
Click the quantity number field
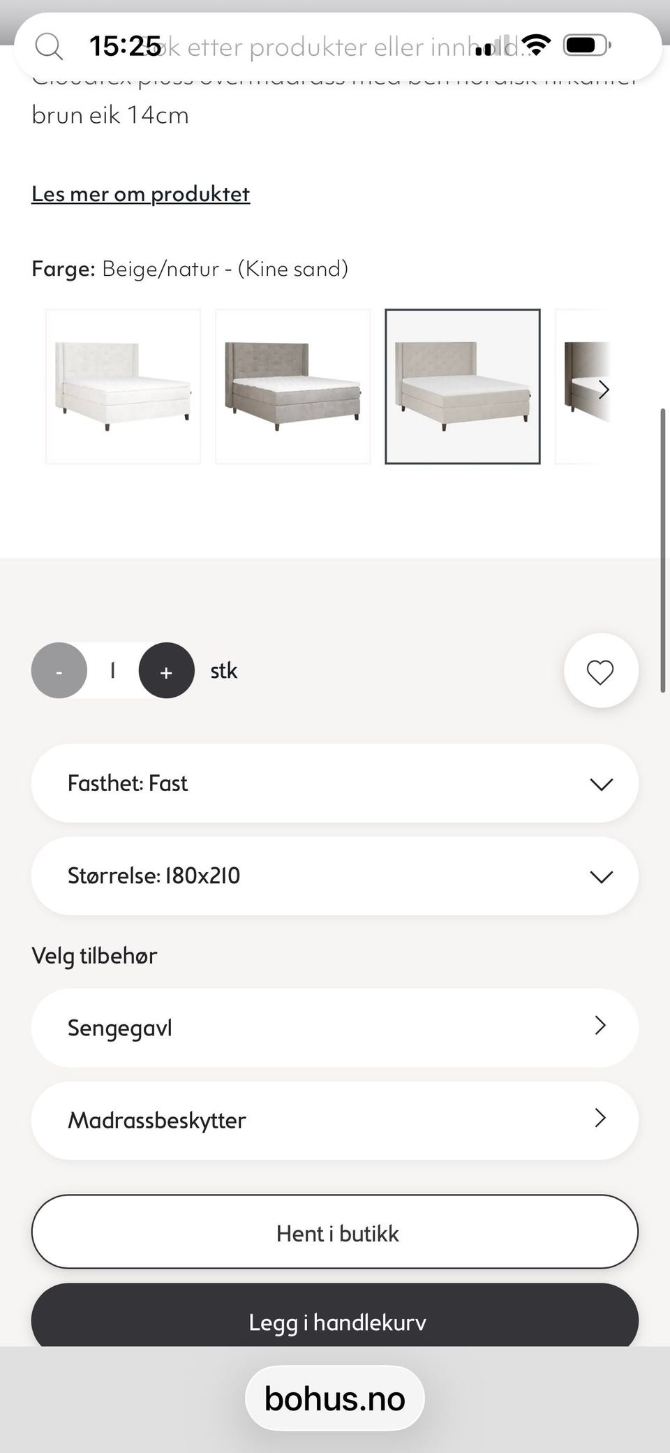(112, 671)
